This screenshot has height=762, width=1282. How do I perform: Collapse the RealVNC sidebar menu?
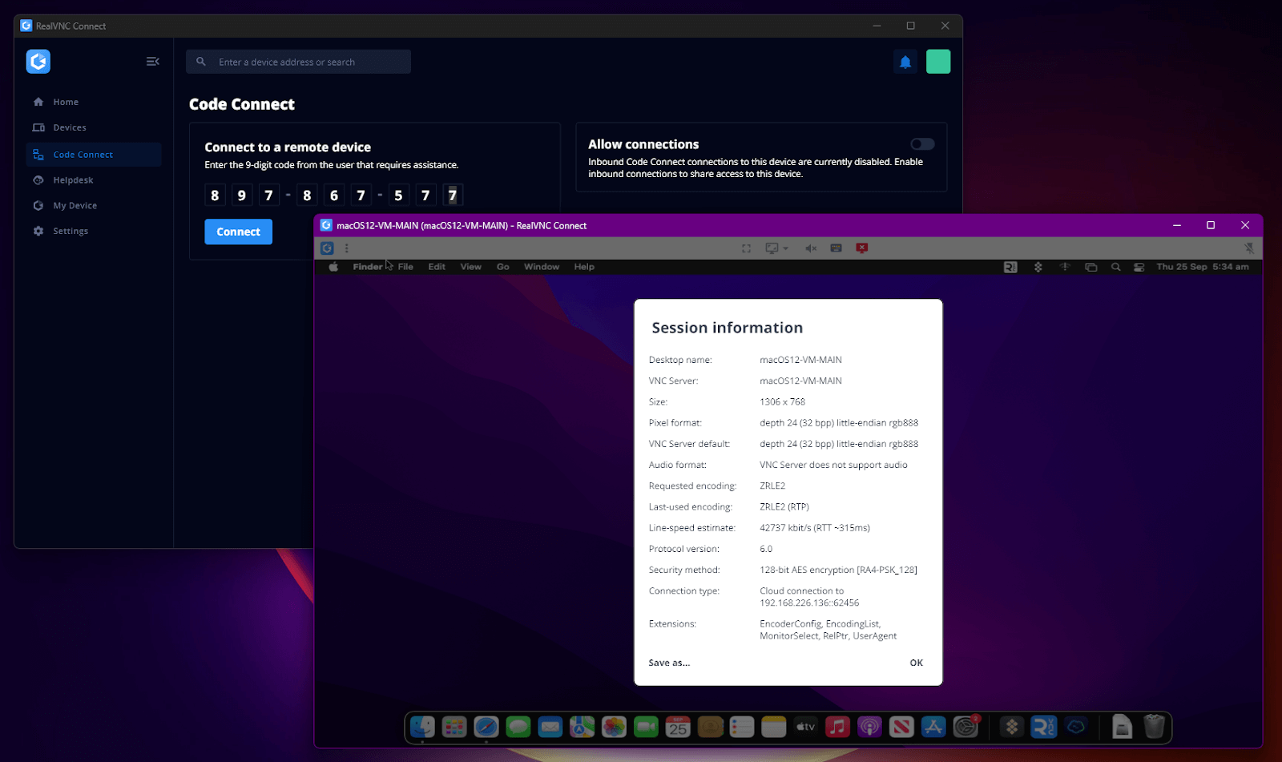click(x=152, y=62)
